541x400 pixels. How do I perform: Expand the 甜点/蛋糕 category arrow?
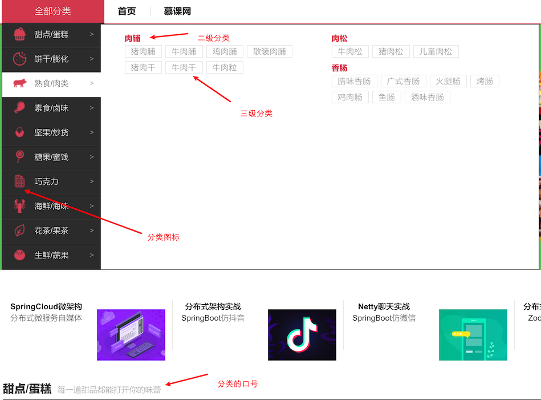(92, 34)
